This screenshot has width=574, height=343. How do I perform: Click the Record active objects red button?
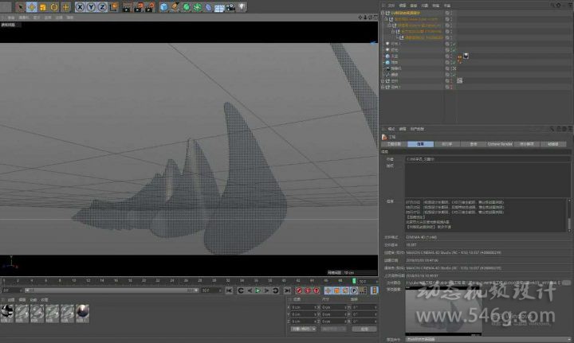click(299, 291)
